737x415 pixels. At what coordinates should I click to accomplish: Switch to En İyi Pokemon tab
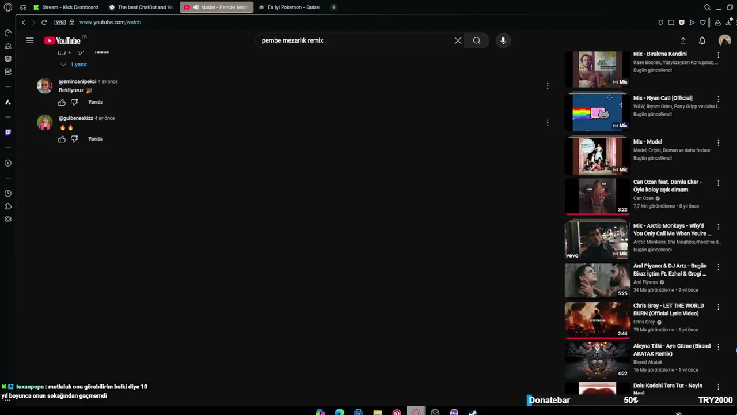point(290,7)
